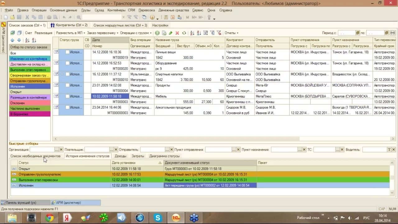The image size is (398, 224).
Task: Tick checkbox for order MT000019
Action: pos(67,52)
